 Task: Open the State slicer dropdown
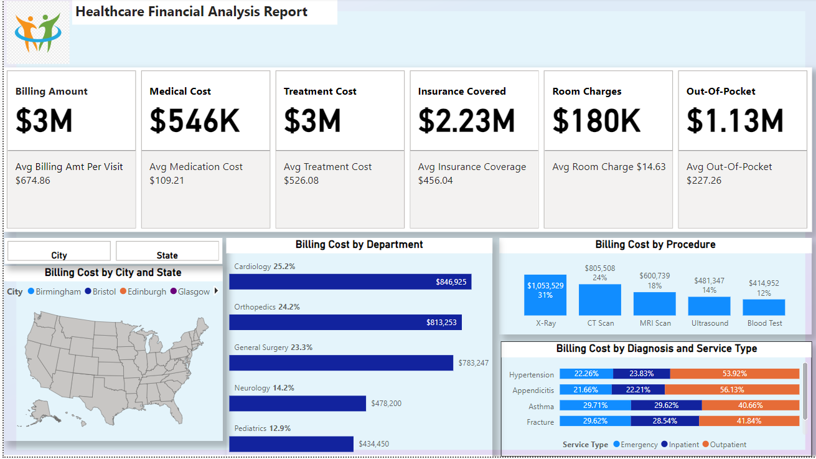pos(167,252)
